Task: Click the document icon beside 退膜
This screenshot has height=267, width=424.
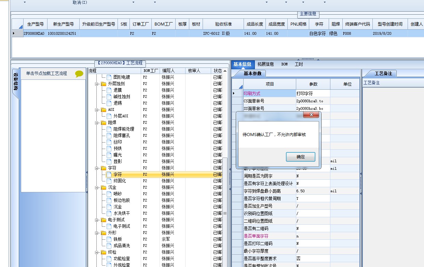Action: point(109,90)
